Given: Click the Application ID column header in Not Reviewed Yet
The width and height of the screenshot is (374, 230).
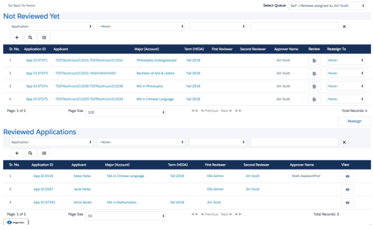Looking at the screenshot, I should pyautogui.click(x=35, y=49).
